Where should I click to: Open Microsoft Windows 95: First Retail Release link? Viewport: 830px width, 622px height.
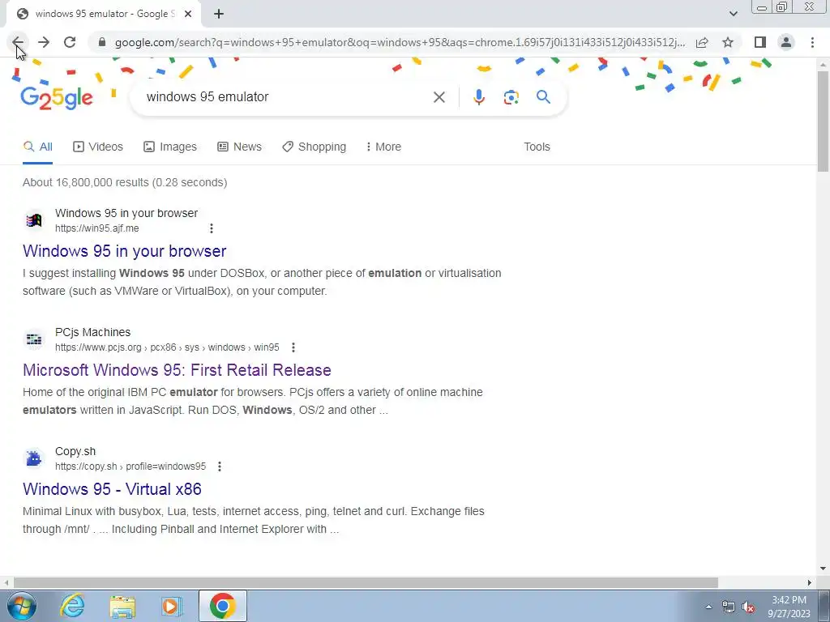coord(177,370)
